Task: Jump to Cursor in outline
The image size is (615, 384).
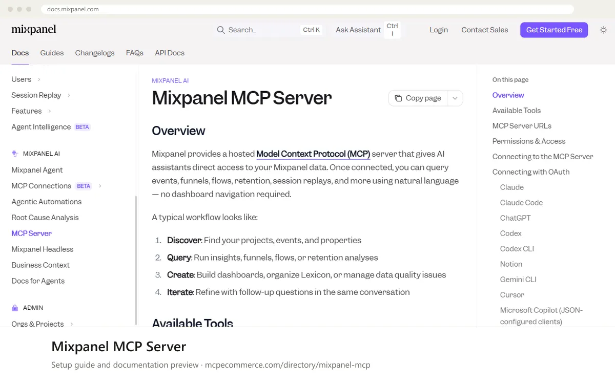Action: coord(512,295)
